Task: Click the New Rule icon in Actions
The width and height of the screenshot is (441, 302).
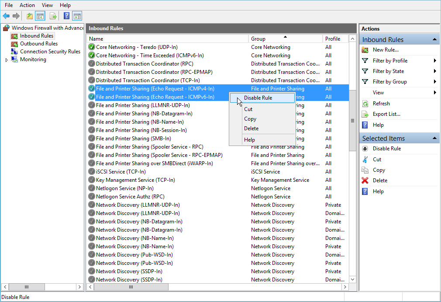Action: pyautogui.click(x=365, y=50)
